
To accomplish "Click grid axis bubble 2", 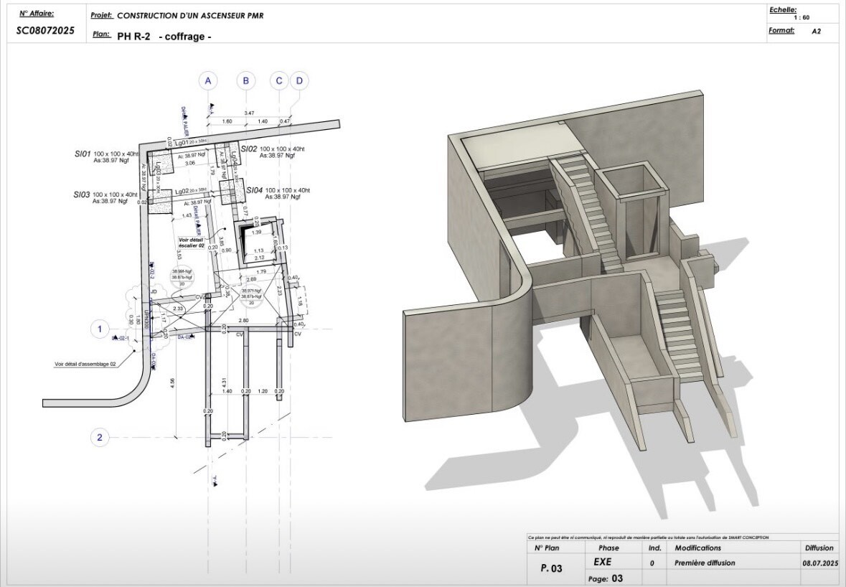I will point(99,438).
